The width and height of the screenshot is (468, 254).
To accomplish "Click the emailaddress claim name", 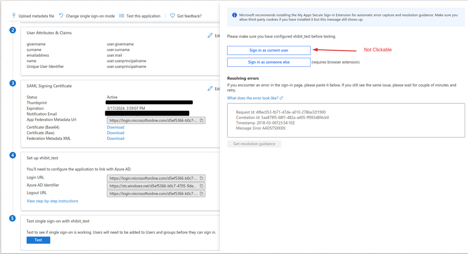I will pos(38,56).
